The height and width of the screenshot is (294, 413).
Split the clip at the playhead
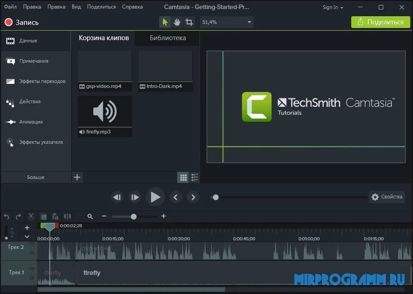(68, 216)
